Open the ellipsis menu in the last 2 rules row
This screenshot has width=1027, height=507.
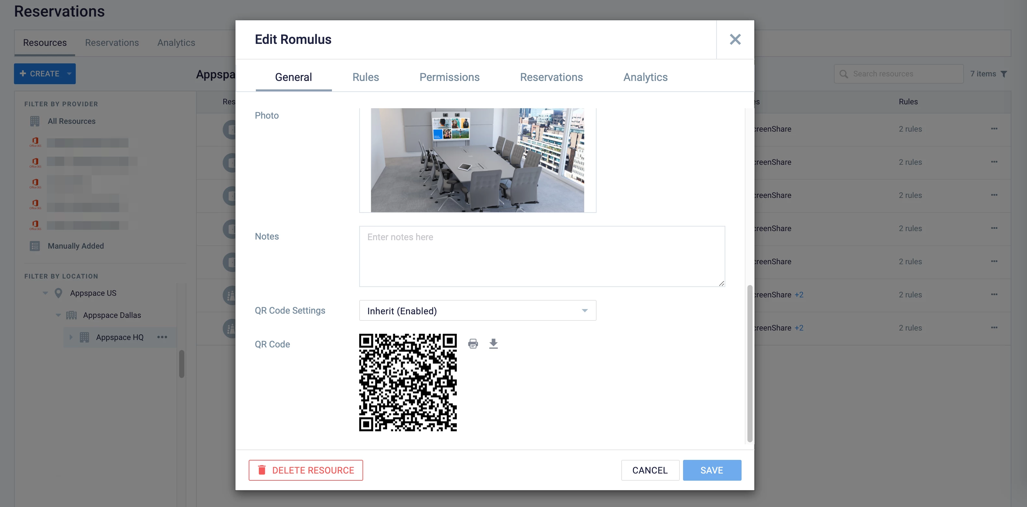click(994, 327)
